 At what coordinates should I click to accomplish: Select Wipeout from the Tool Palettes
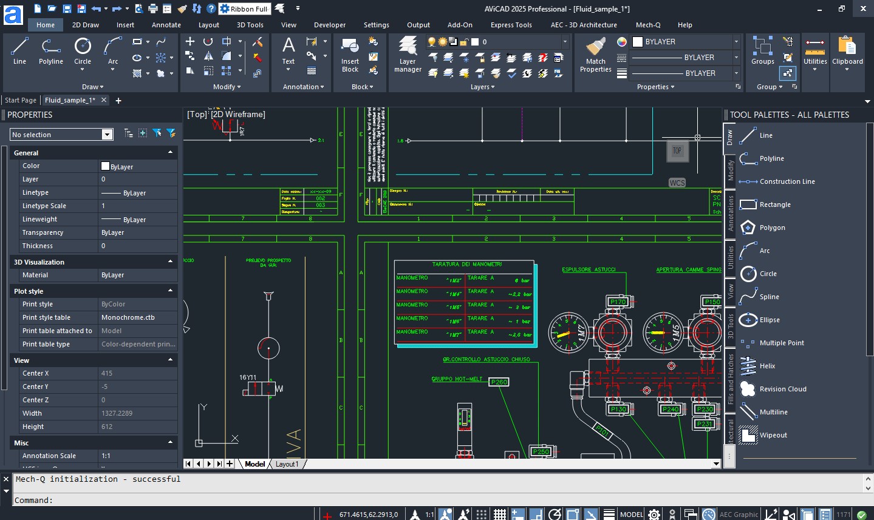tap(773, 435)
